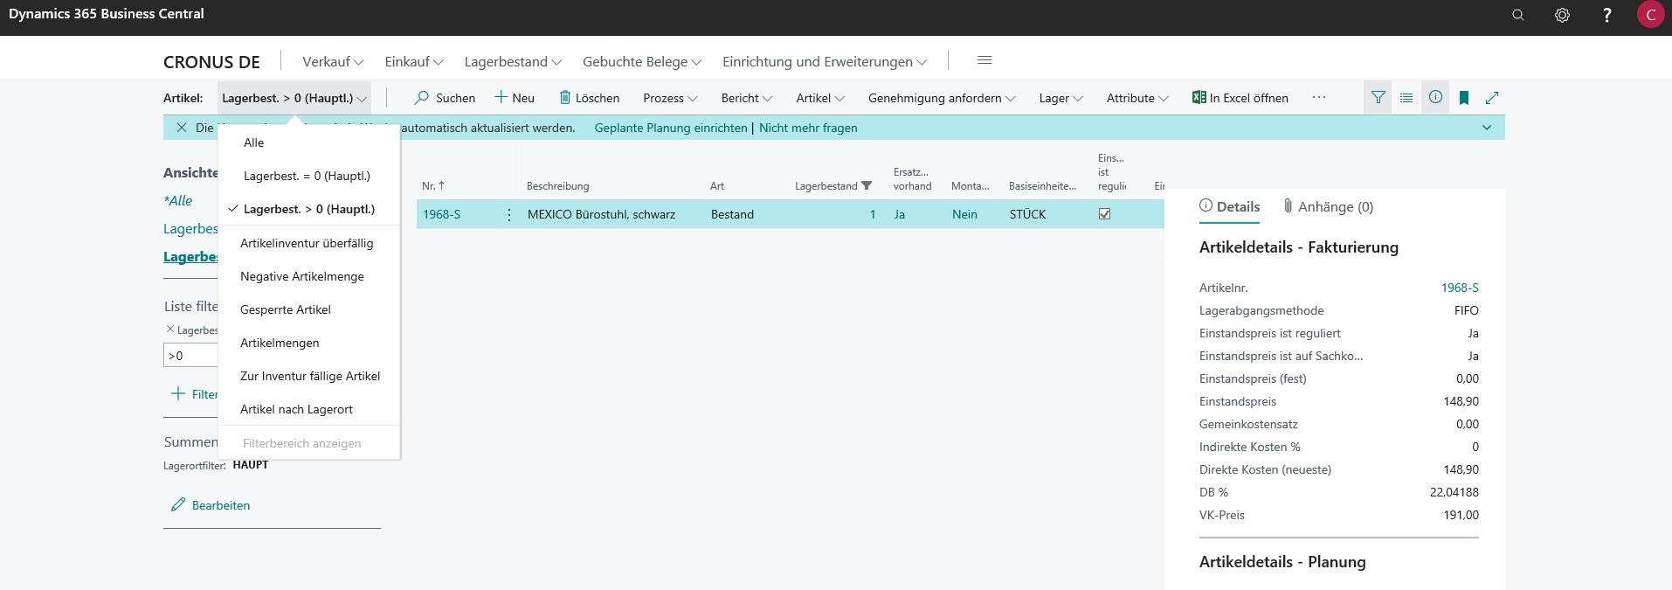Click the Suchen search action
Screen dimensions: 1672x590
[445, 98]
